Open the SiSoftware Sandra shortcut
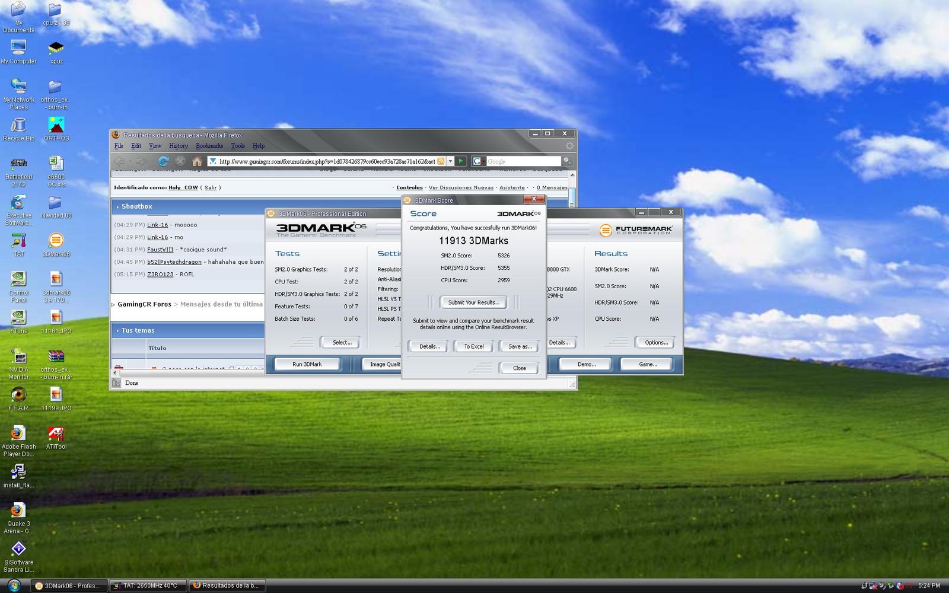The image size is (949, 593). [x=18, y=557]
